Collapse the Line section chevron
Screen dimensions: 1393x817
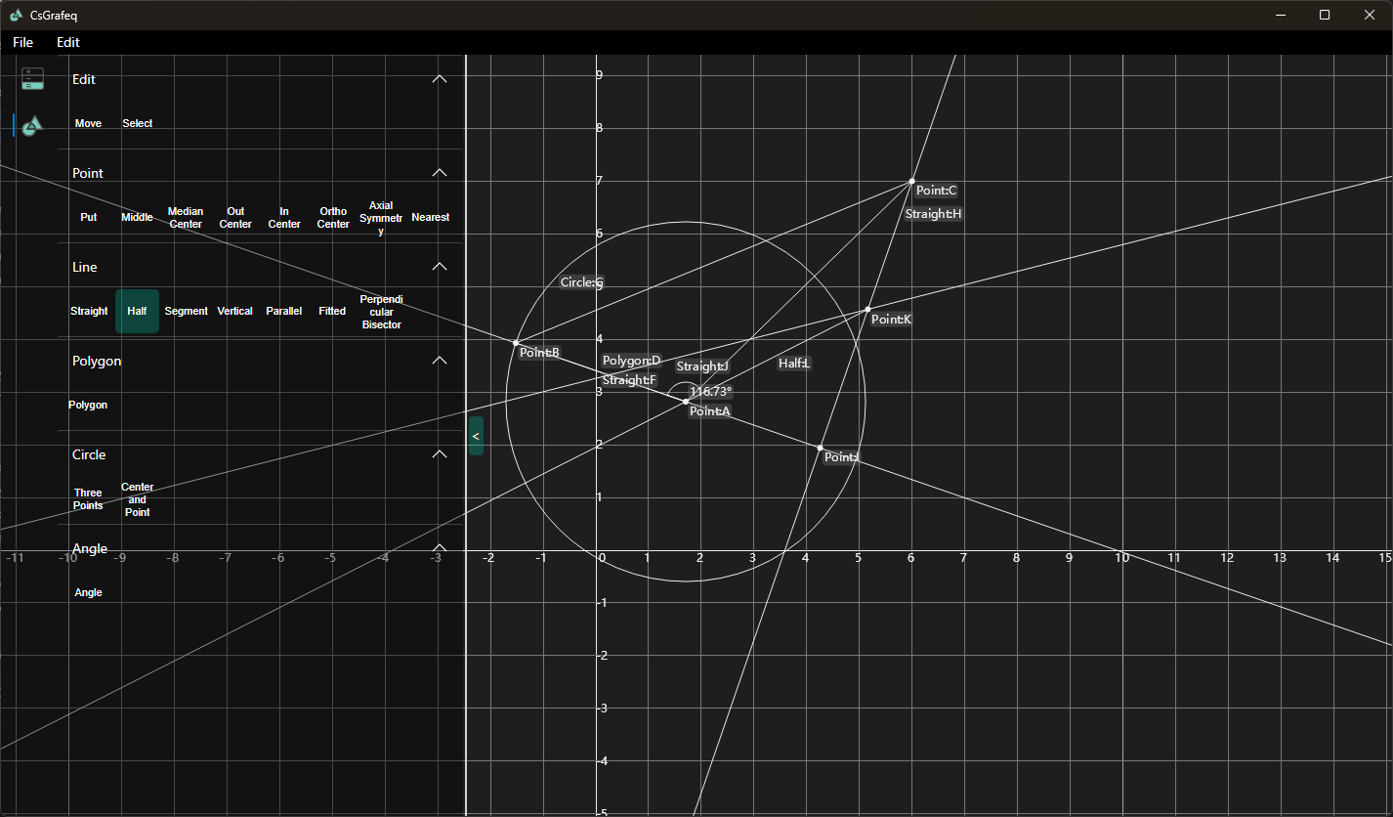(x=440, y=267)
